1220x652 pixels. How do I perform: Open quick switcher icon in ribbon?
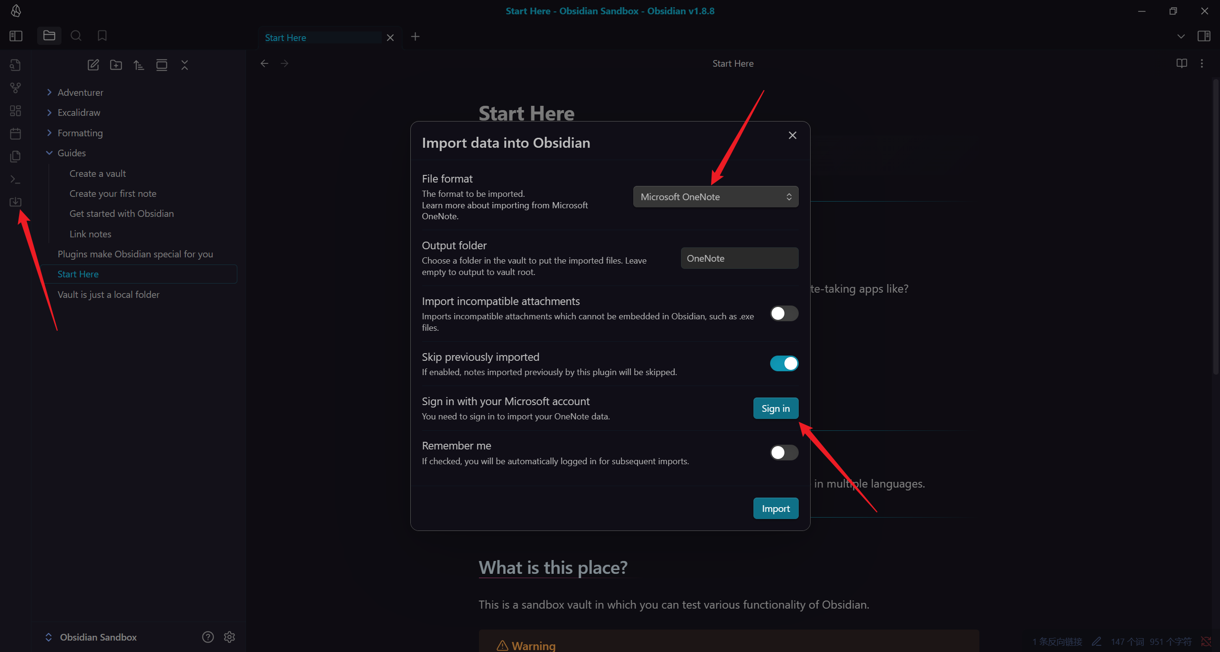pos(15,65)
